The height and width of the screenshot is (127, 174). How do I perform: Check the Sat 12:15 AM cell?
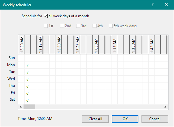(x=40, y=100)
